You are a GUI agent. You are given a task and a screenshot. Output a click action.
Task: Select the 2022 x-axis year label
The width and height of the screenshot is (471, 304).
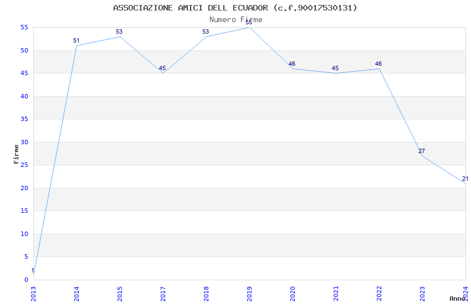click(380, 294)
